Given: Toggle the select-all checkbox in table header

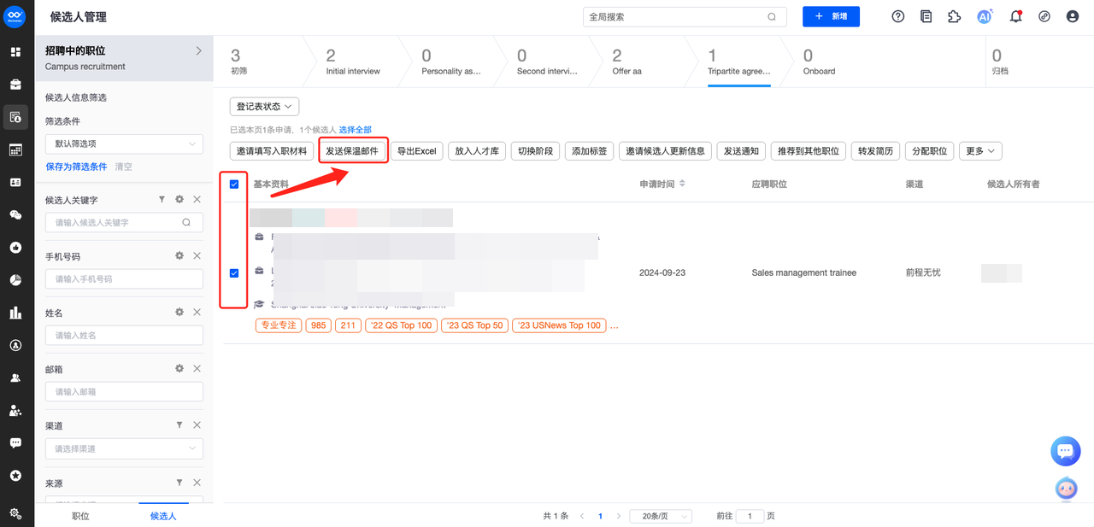Looking at the screenshot, I should point(234,184).
